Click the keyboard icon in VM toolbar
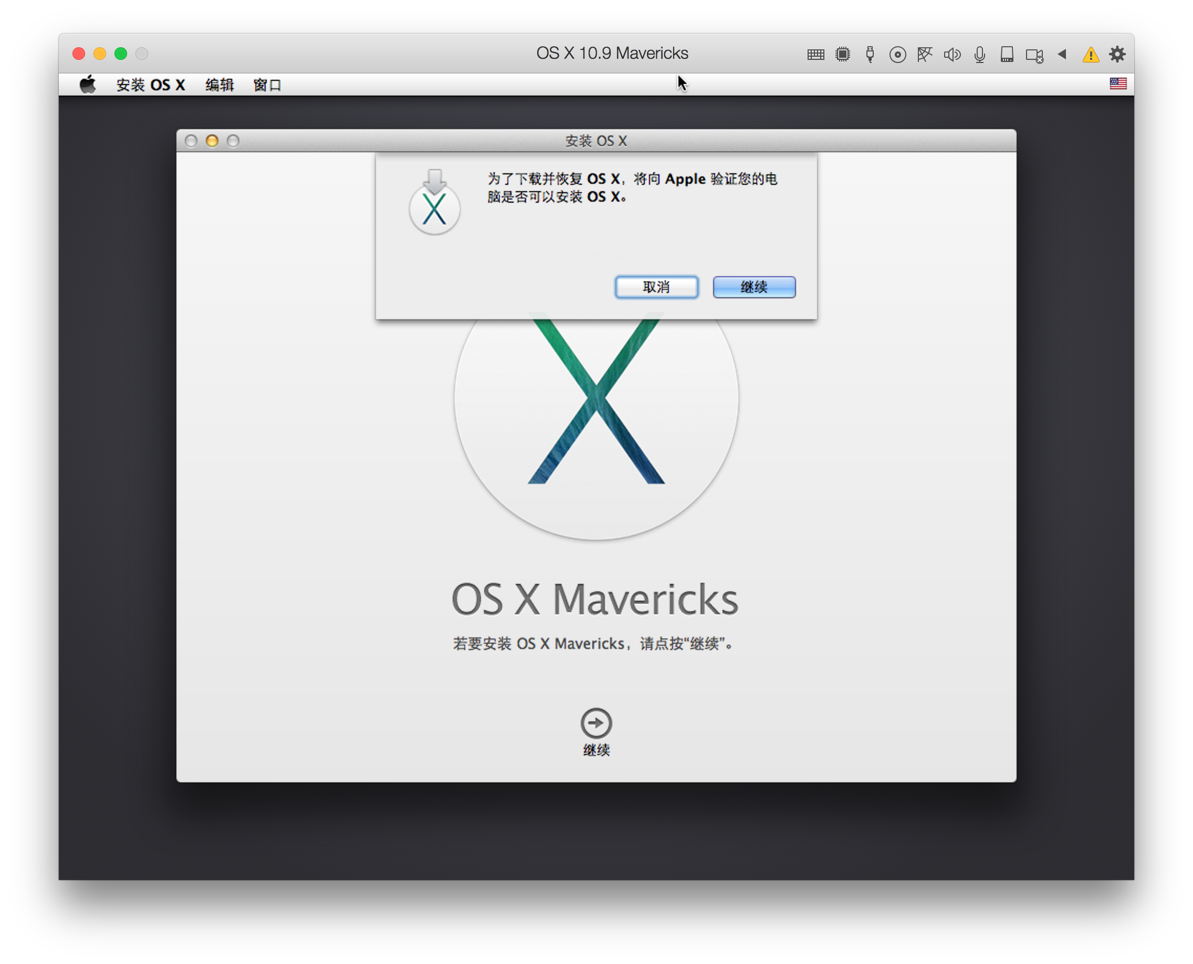This screenshot has height=964, width=1193. point(815,55)
